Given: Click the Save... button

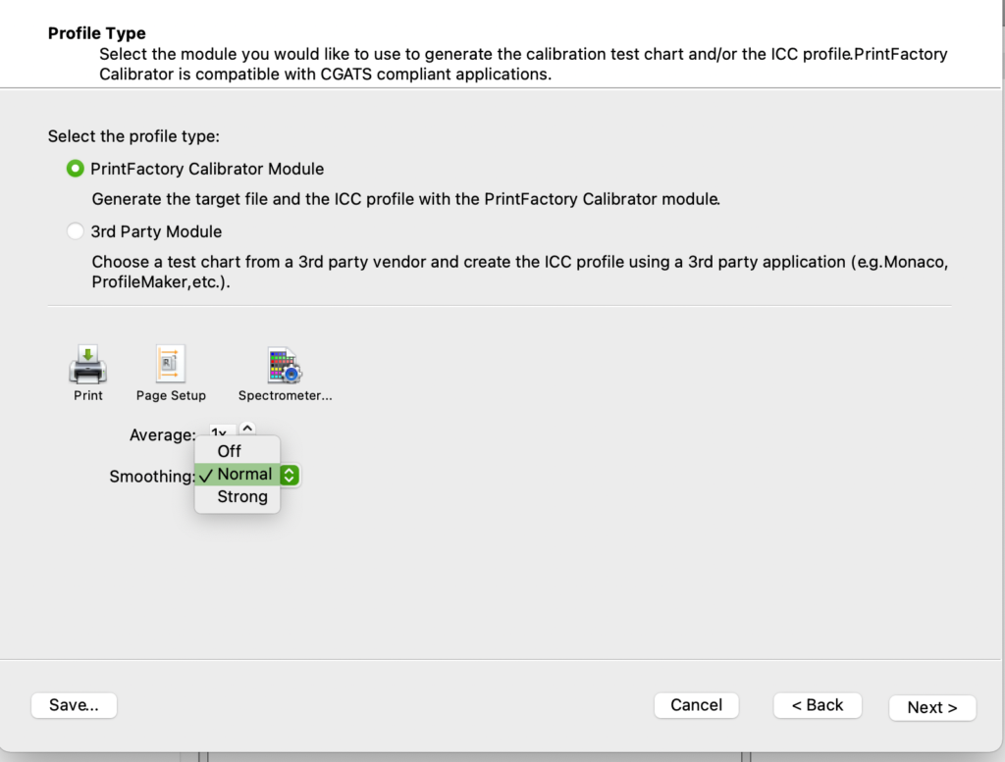Looking at the screenshot, I should [74, 705].
